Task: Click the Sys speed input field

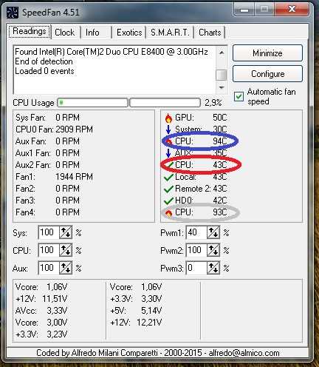Action: pos(49,232)
